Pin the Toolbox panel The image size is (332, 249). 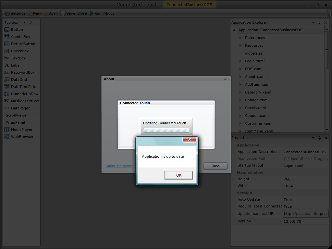pos(31,23)
